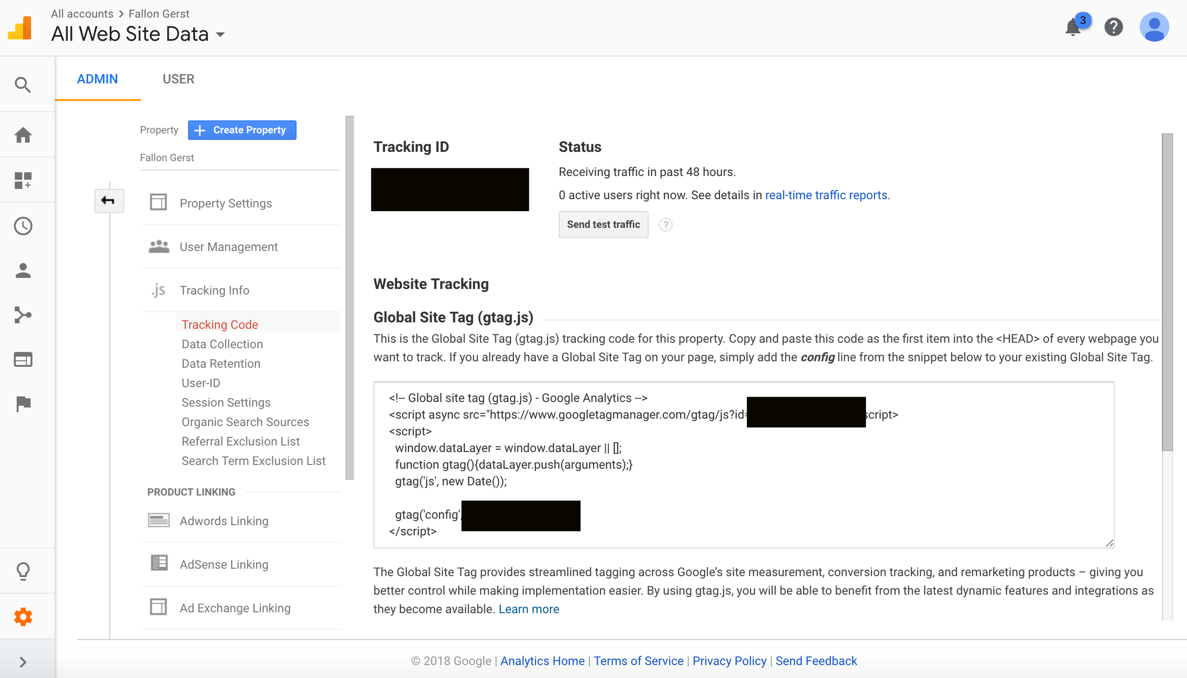Screen dimensions: 1187x678
Task: Open Conversions flag icon
Action: point(23,404)
